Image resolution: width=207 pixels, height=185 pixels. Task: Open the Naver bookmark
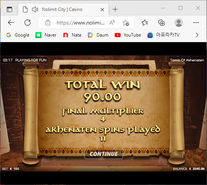point(46,35)
